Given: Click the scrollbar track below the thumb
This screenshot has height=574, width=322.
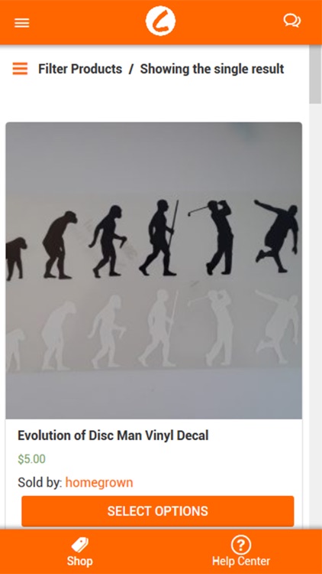Looking at the screenshot, I should point(315,315).
